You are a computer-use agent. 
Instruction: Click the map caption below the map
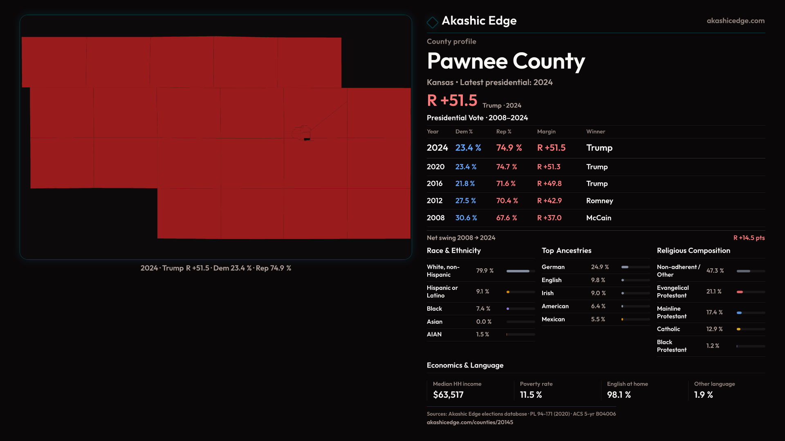216,268
